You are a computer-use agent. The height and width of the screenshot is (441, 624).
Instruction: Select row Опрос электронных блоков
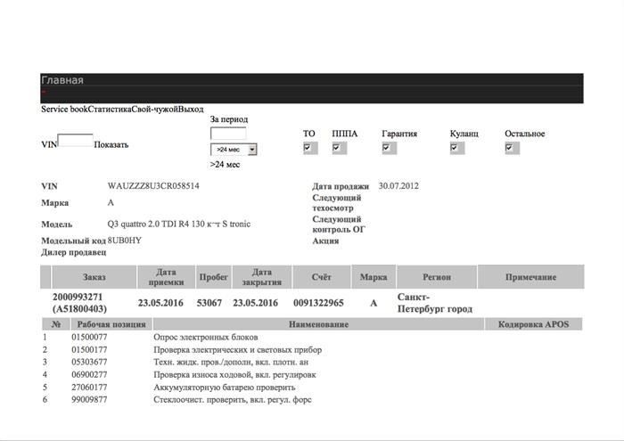206,338
